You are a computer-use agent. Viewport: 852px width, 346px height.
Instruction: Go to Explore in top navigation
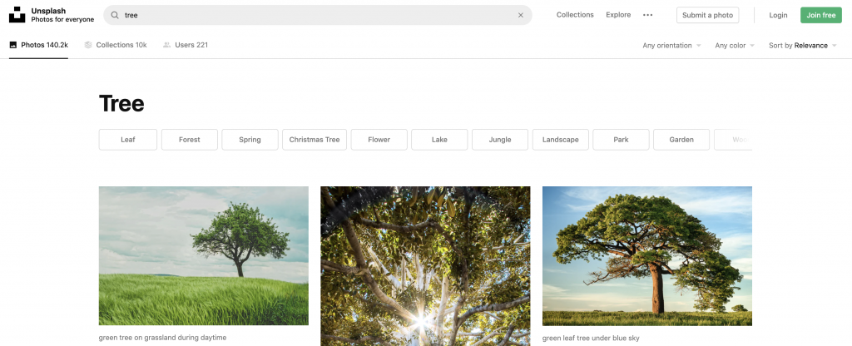point(618,15)
